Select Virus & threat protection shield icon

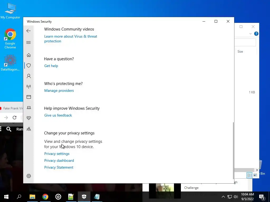point(28,65)
